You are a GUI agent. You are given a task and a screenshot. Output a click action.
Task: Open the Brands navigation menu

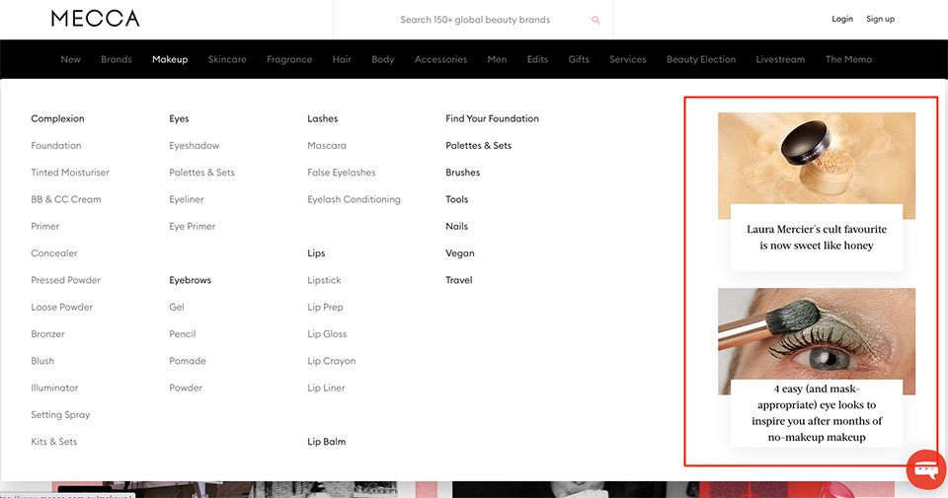117,59
